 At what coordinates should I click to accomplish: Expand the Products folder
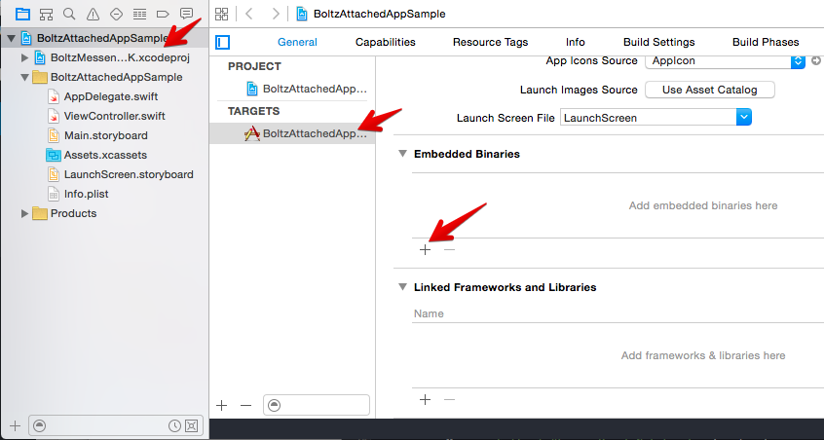(x=24, y=214)
